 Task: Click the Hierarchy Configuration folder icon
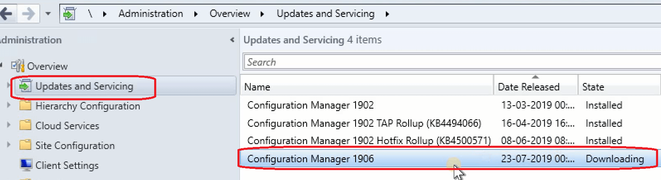(26, 105)
